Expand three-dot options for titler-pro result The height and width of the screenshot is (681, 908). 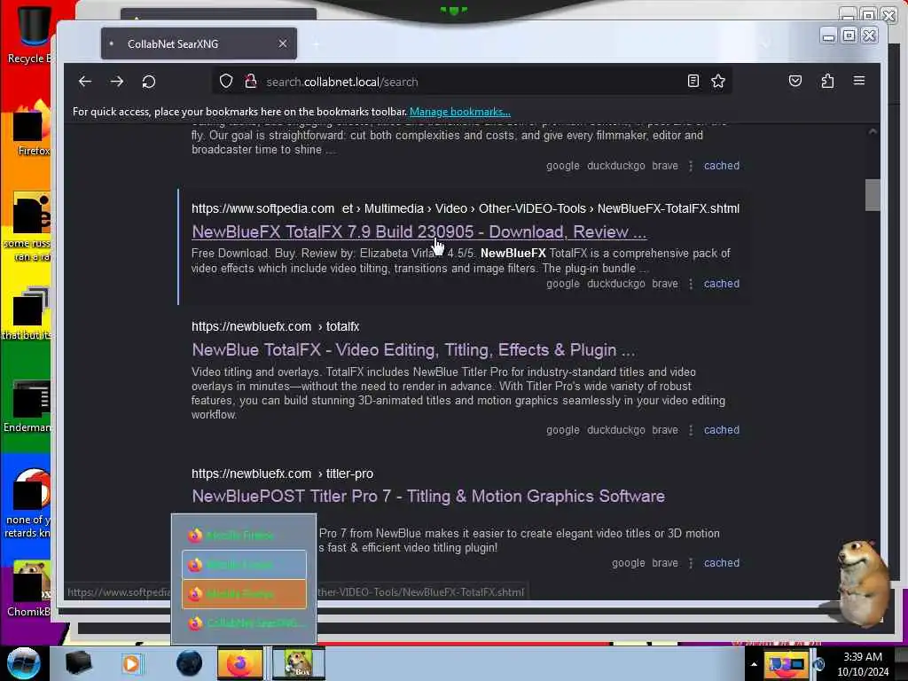690,563
